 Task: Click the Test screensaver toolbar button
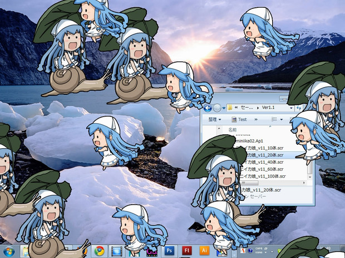click(239, 119)
